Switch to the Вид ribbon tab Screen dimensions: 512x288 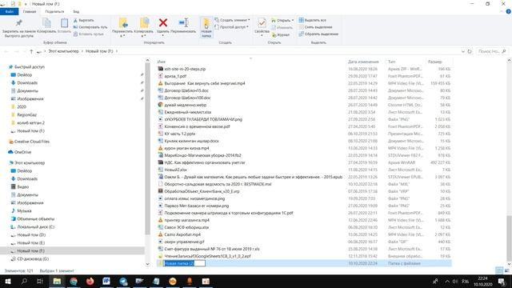(x=76, y=12)
